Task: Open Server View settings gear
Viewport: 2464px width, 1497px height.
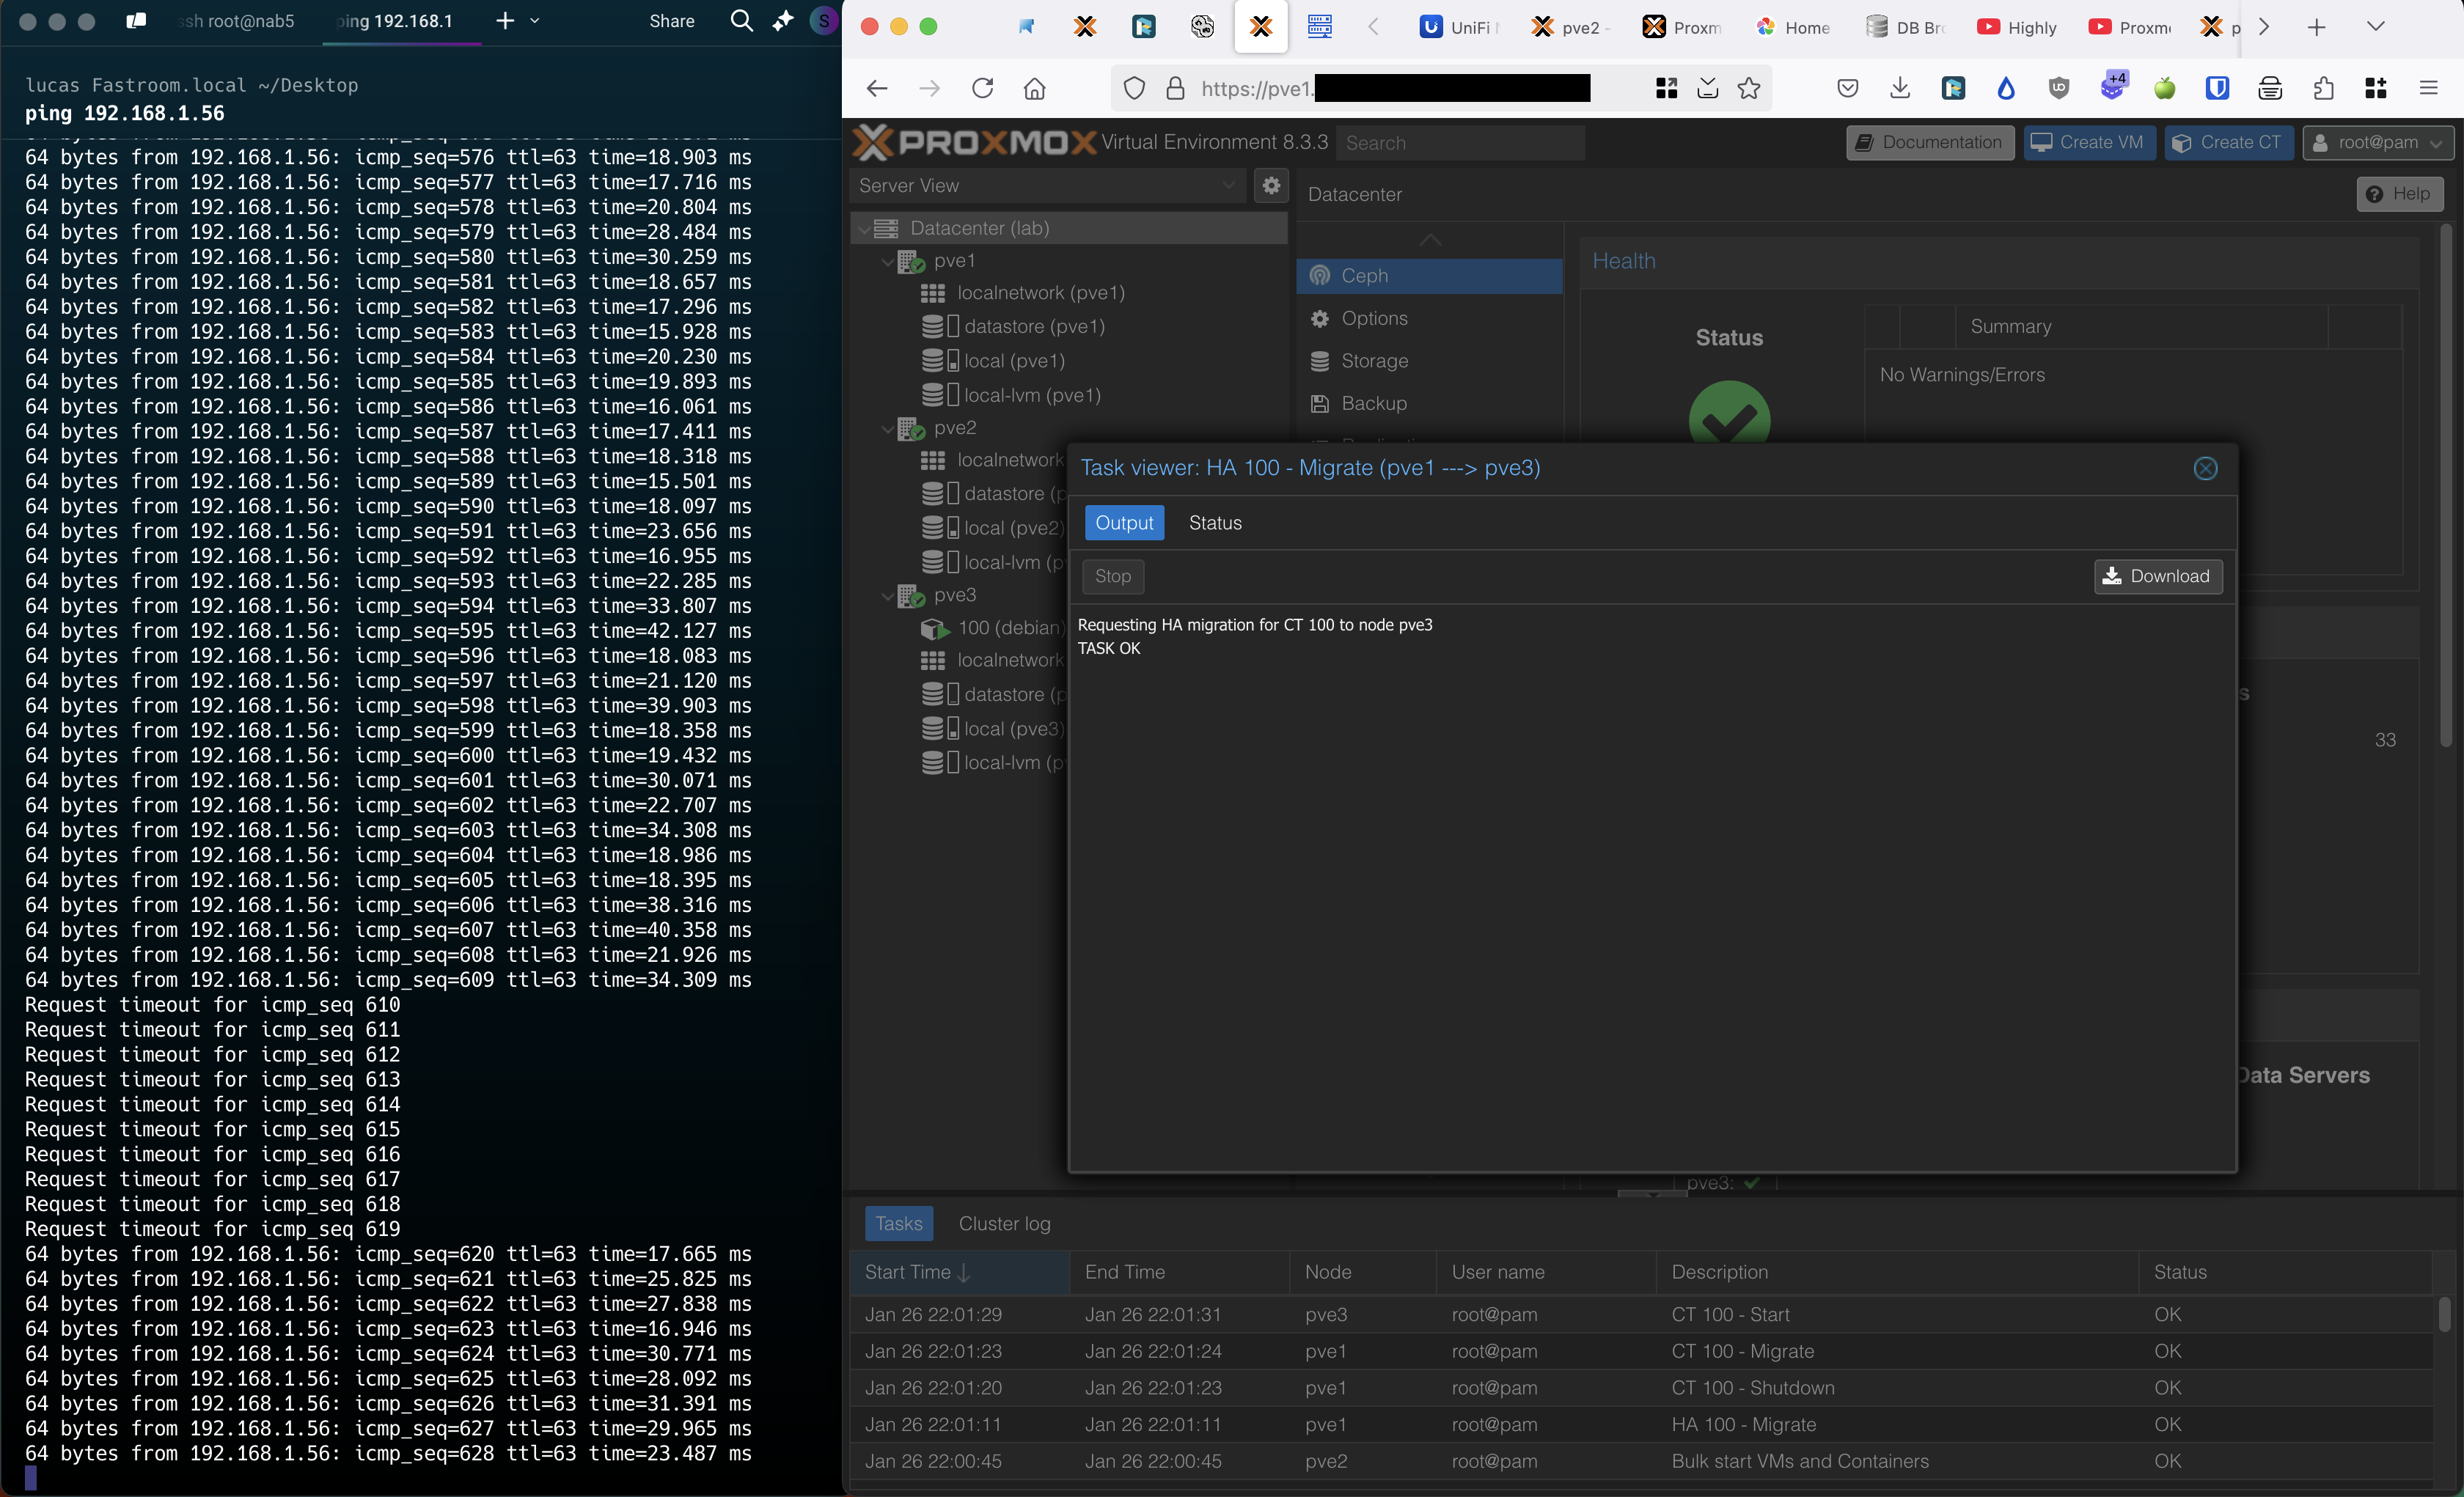Action: (1271, 185)
